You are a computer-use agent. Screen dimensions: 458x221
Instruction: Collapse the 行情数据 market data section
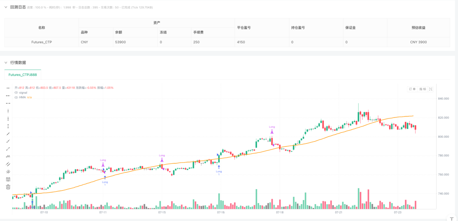click(x=6, y=63)
